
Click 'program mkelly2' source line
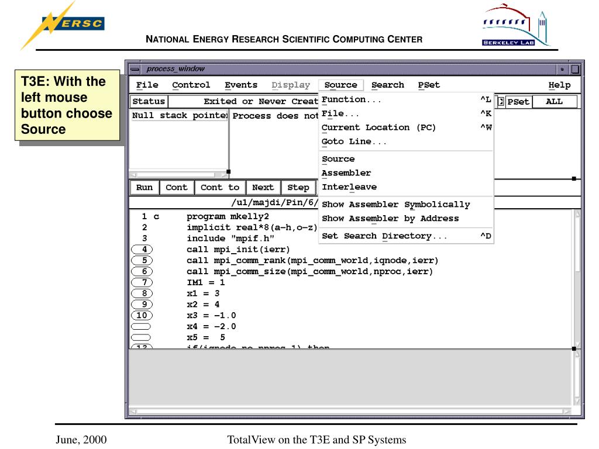click(228, 216)
